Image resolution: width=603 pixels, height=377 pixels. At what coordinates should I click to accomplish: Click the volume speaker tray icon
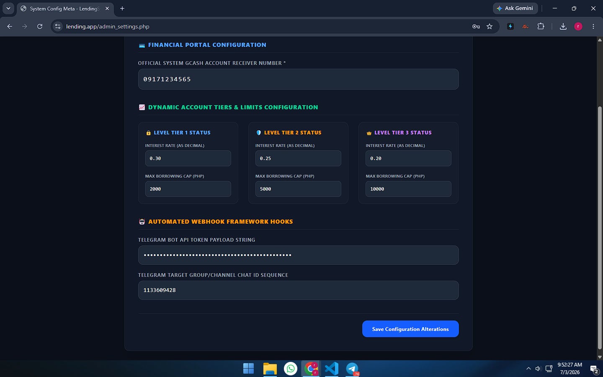[x=538, y=369]
